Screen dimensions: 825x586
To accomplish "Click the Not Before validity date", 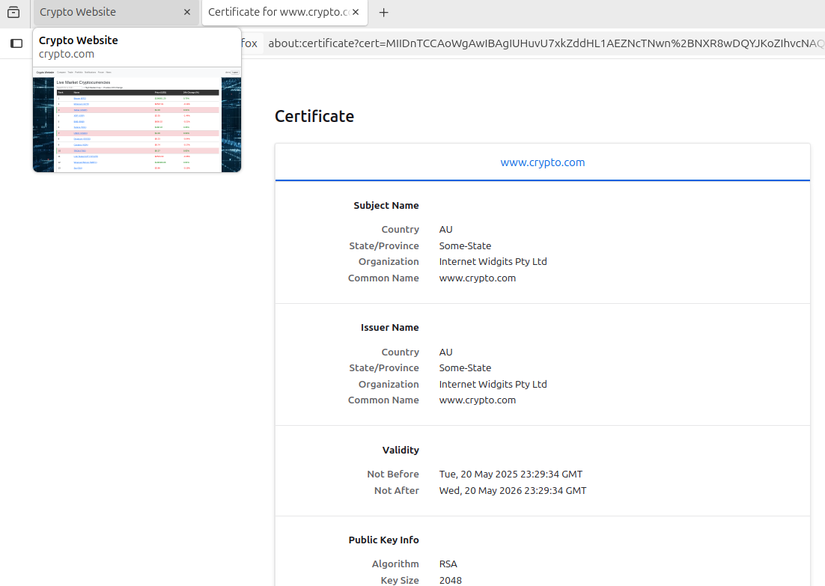I will (x=511, y=474).
